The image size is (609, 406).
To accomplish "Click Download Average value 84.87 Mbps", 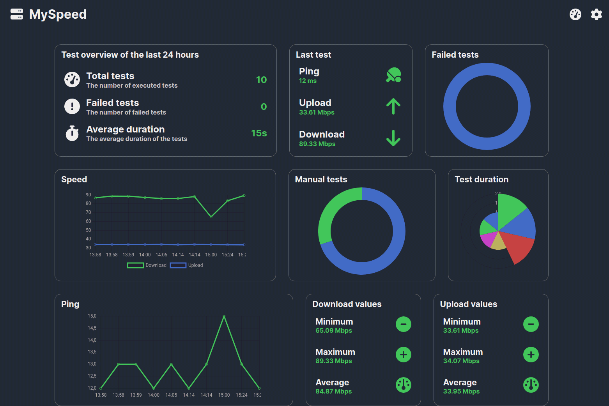I will click(x=334, y=392).
